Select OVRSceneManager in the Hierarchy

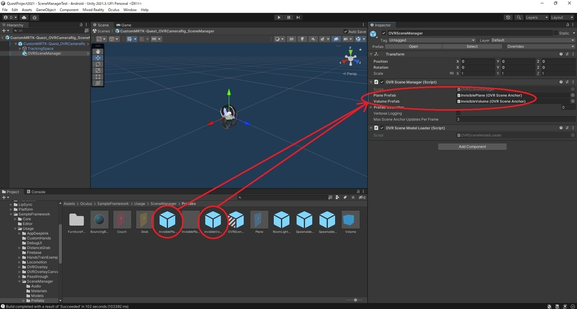click(44, 54)
